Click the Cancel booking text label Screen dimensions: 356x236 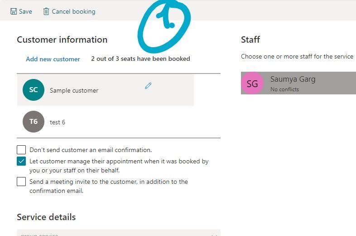[73, 12]
